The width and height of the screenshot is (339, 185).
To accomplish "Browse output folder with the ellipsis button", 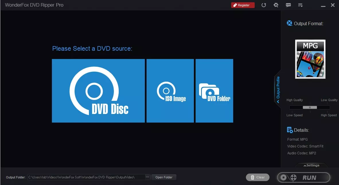I will pyautogui.click(x=147, y=177).
